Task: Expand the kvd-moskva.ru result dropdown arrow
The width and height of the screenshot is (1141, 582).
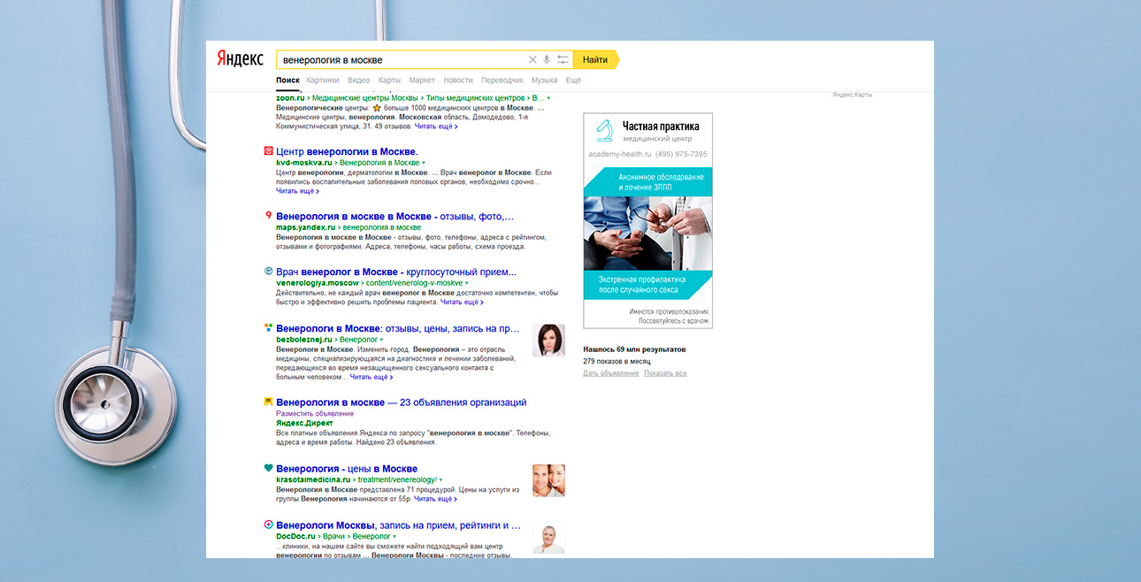Action: tap(424, 164)
